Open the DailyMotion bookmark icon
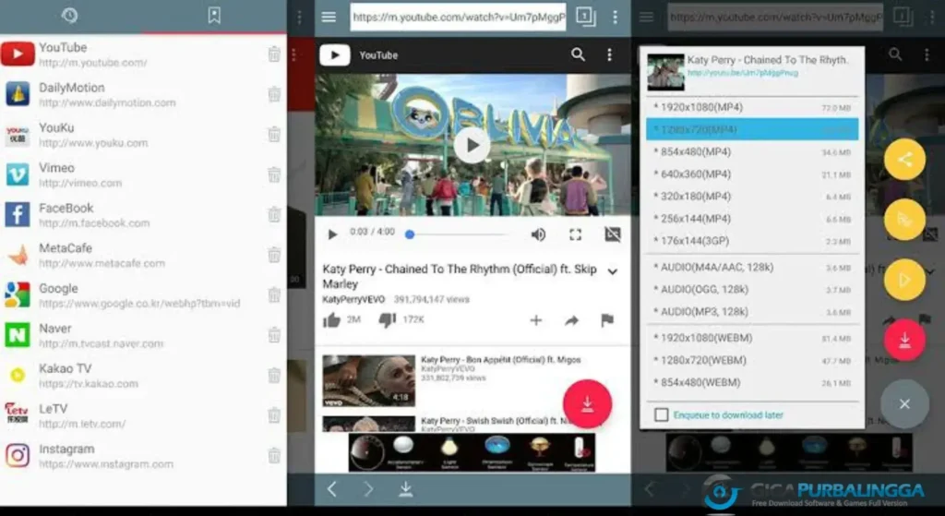This screenshot has height=516, width=945. coord(18,94)
